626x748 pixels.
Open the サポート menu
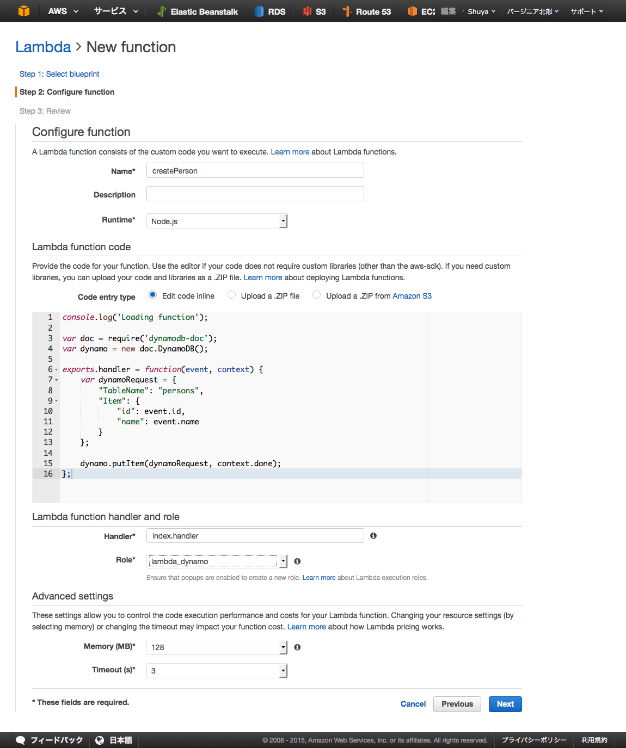pos(586,11)
